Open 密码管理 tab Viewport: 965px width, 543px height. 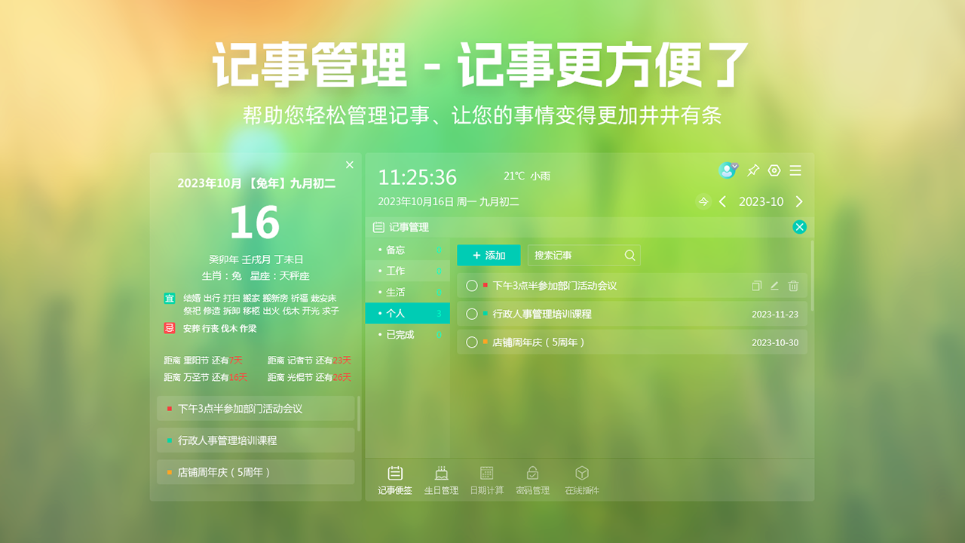coord(532,480)
